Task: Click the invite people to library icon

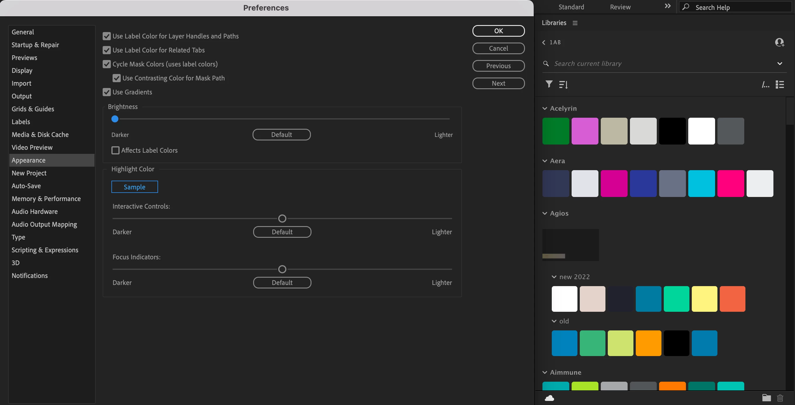Action: tap(779, 42)
